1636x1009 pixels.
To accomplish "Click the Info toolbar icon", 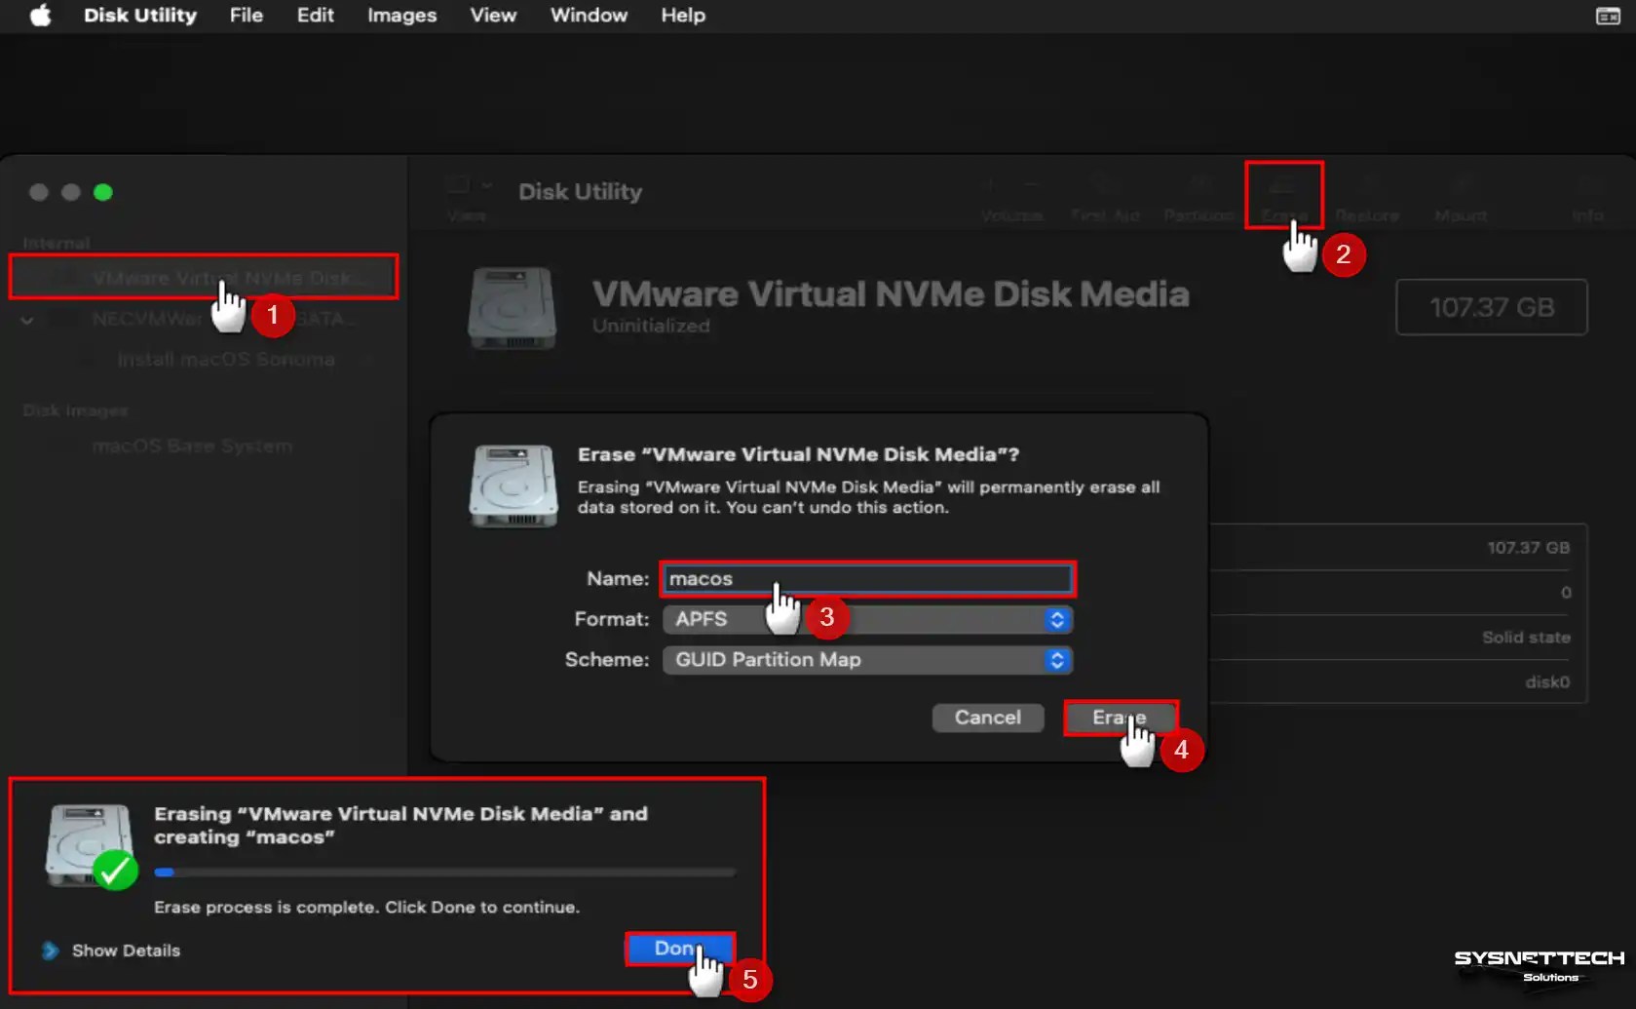I will 1587,198.
